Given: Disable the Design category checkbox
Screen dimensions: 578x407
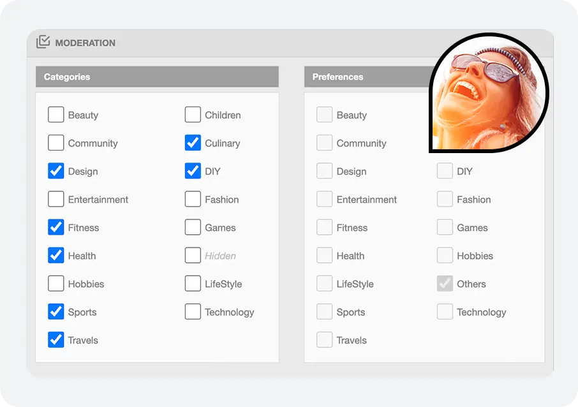Looking at the screenshot, I should point(56,171).
